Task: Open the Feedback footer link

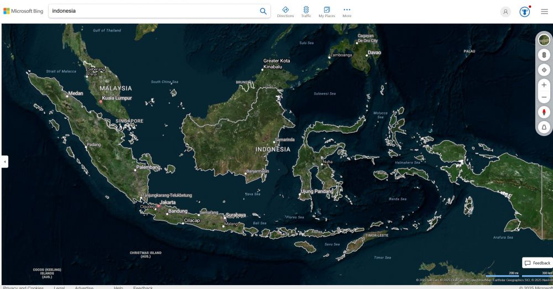Action: pos(143,287)
